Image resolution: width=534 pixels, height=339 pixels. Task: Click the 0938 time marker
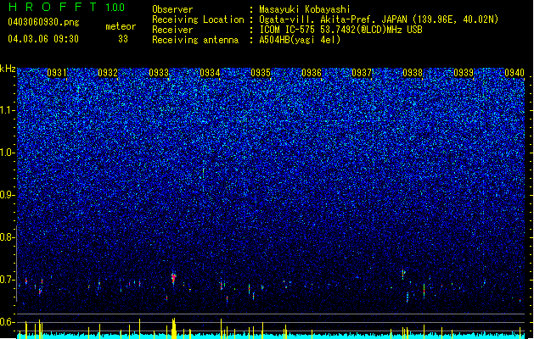[x=413, y=73]
